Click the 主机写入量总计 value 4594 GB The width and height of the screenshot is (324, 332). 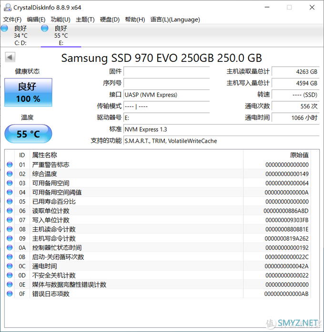point(295,83)
